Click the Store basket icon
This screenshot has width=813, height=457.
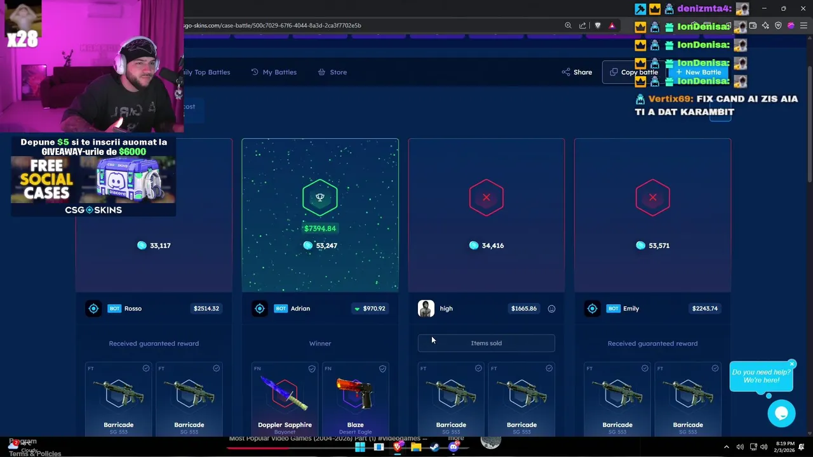click(x=321, y=72)
